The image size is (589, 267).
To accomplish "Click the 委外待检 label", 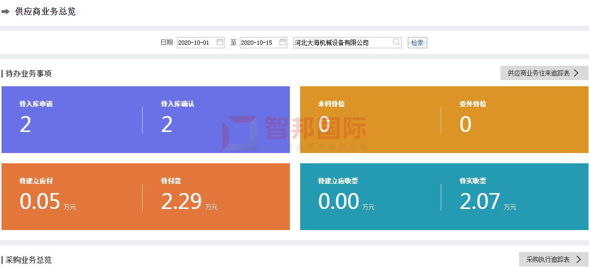I will (473, 104).
